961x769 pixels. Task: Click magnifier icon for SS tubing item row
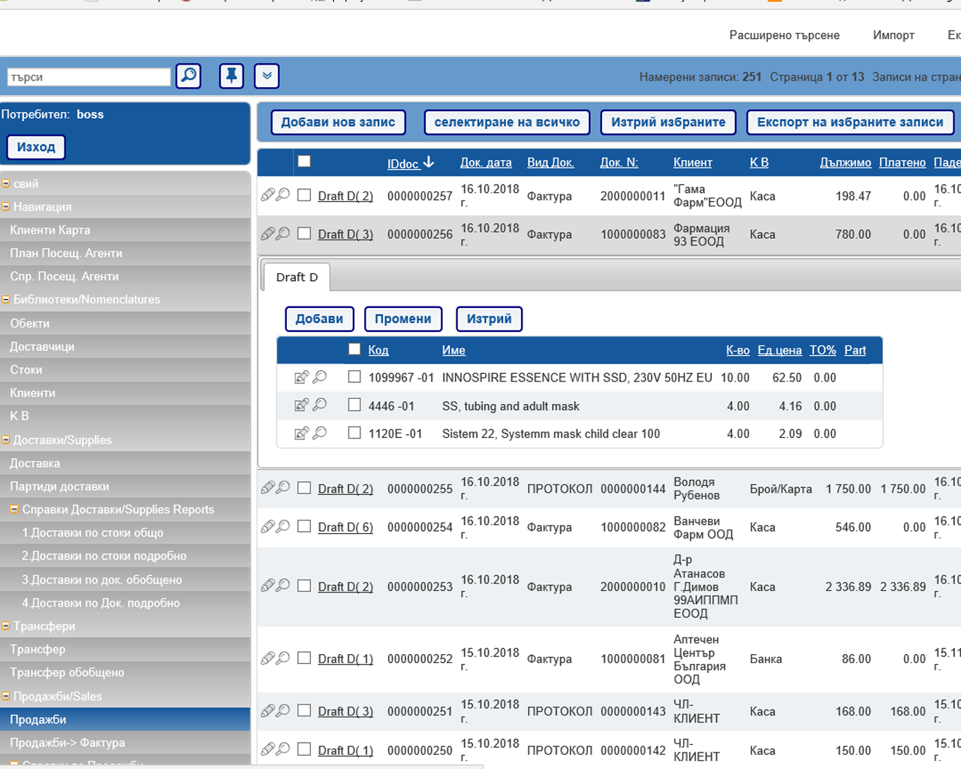click(320, 405)
